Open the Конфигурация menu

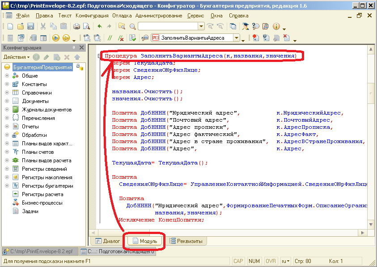coord(92,16)
